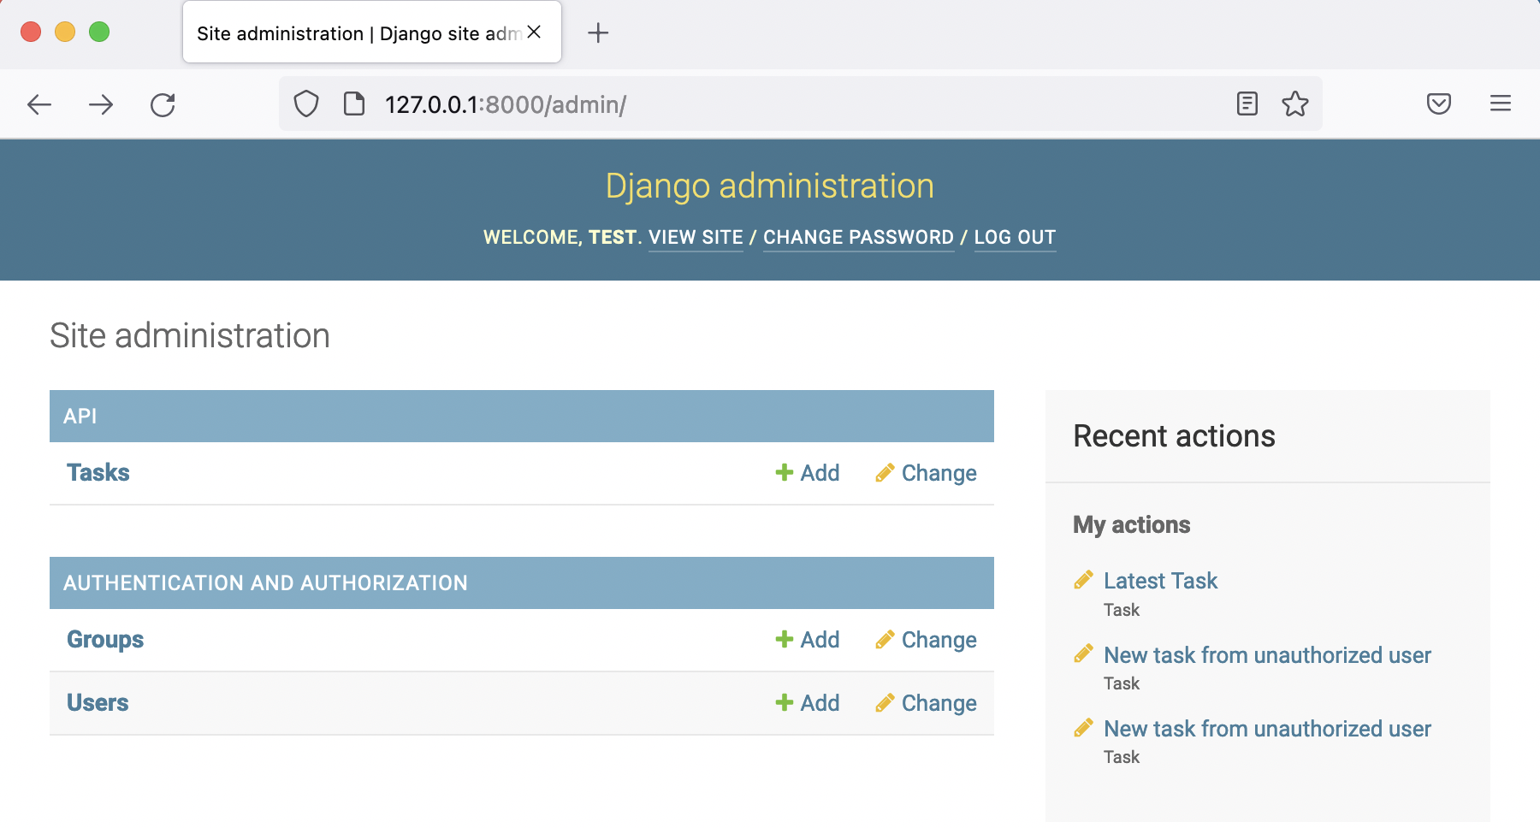
Task: Click the Django administration title
Action: (x=769, y=186)
